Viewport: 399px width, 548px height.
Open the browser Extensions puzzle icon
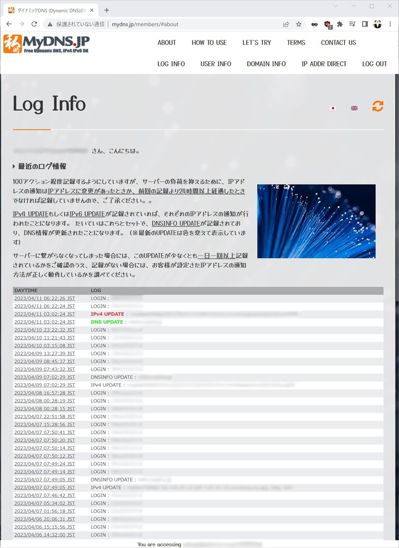pos(340,23)
